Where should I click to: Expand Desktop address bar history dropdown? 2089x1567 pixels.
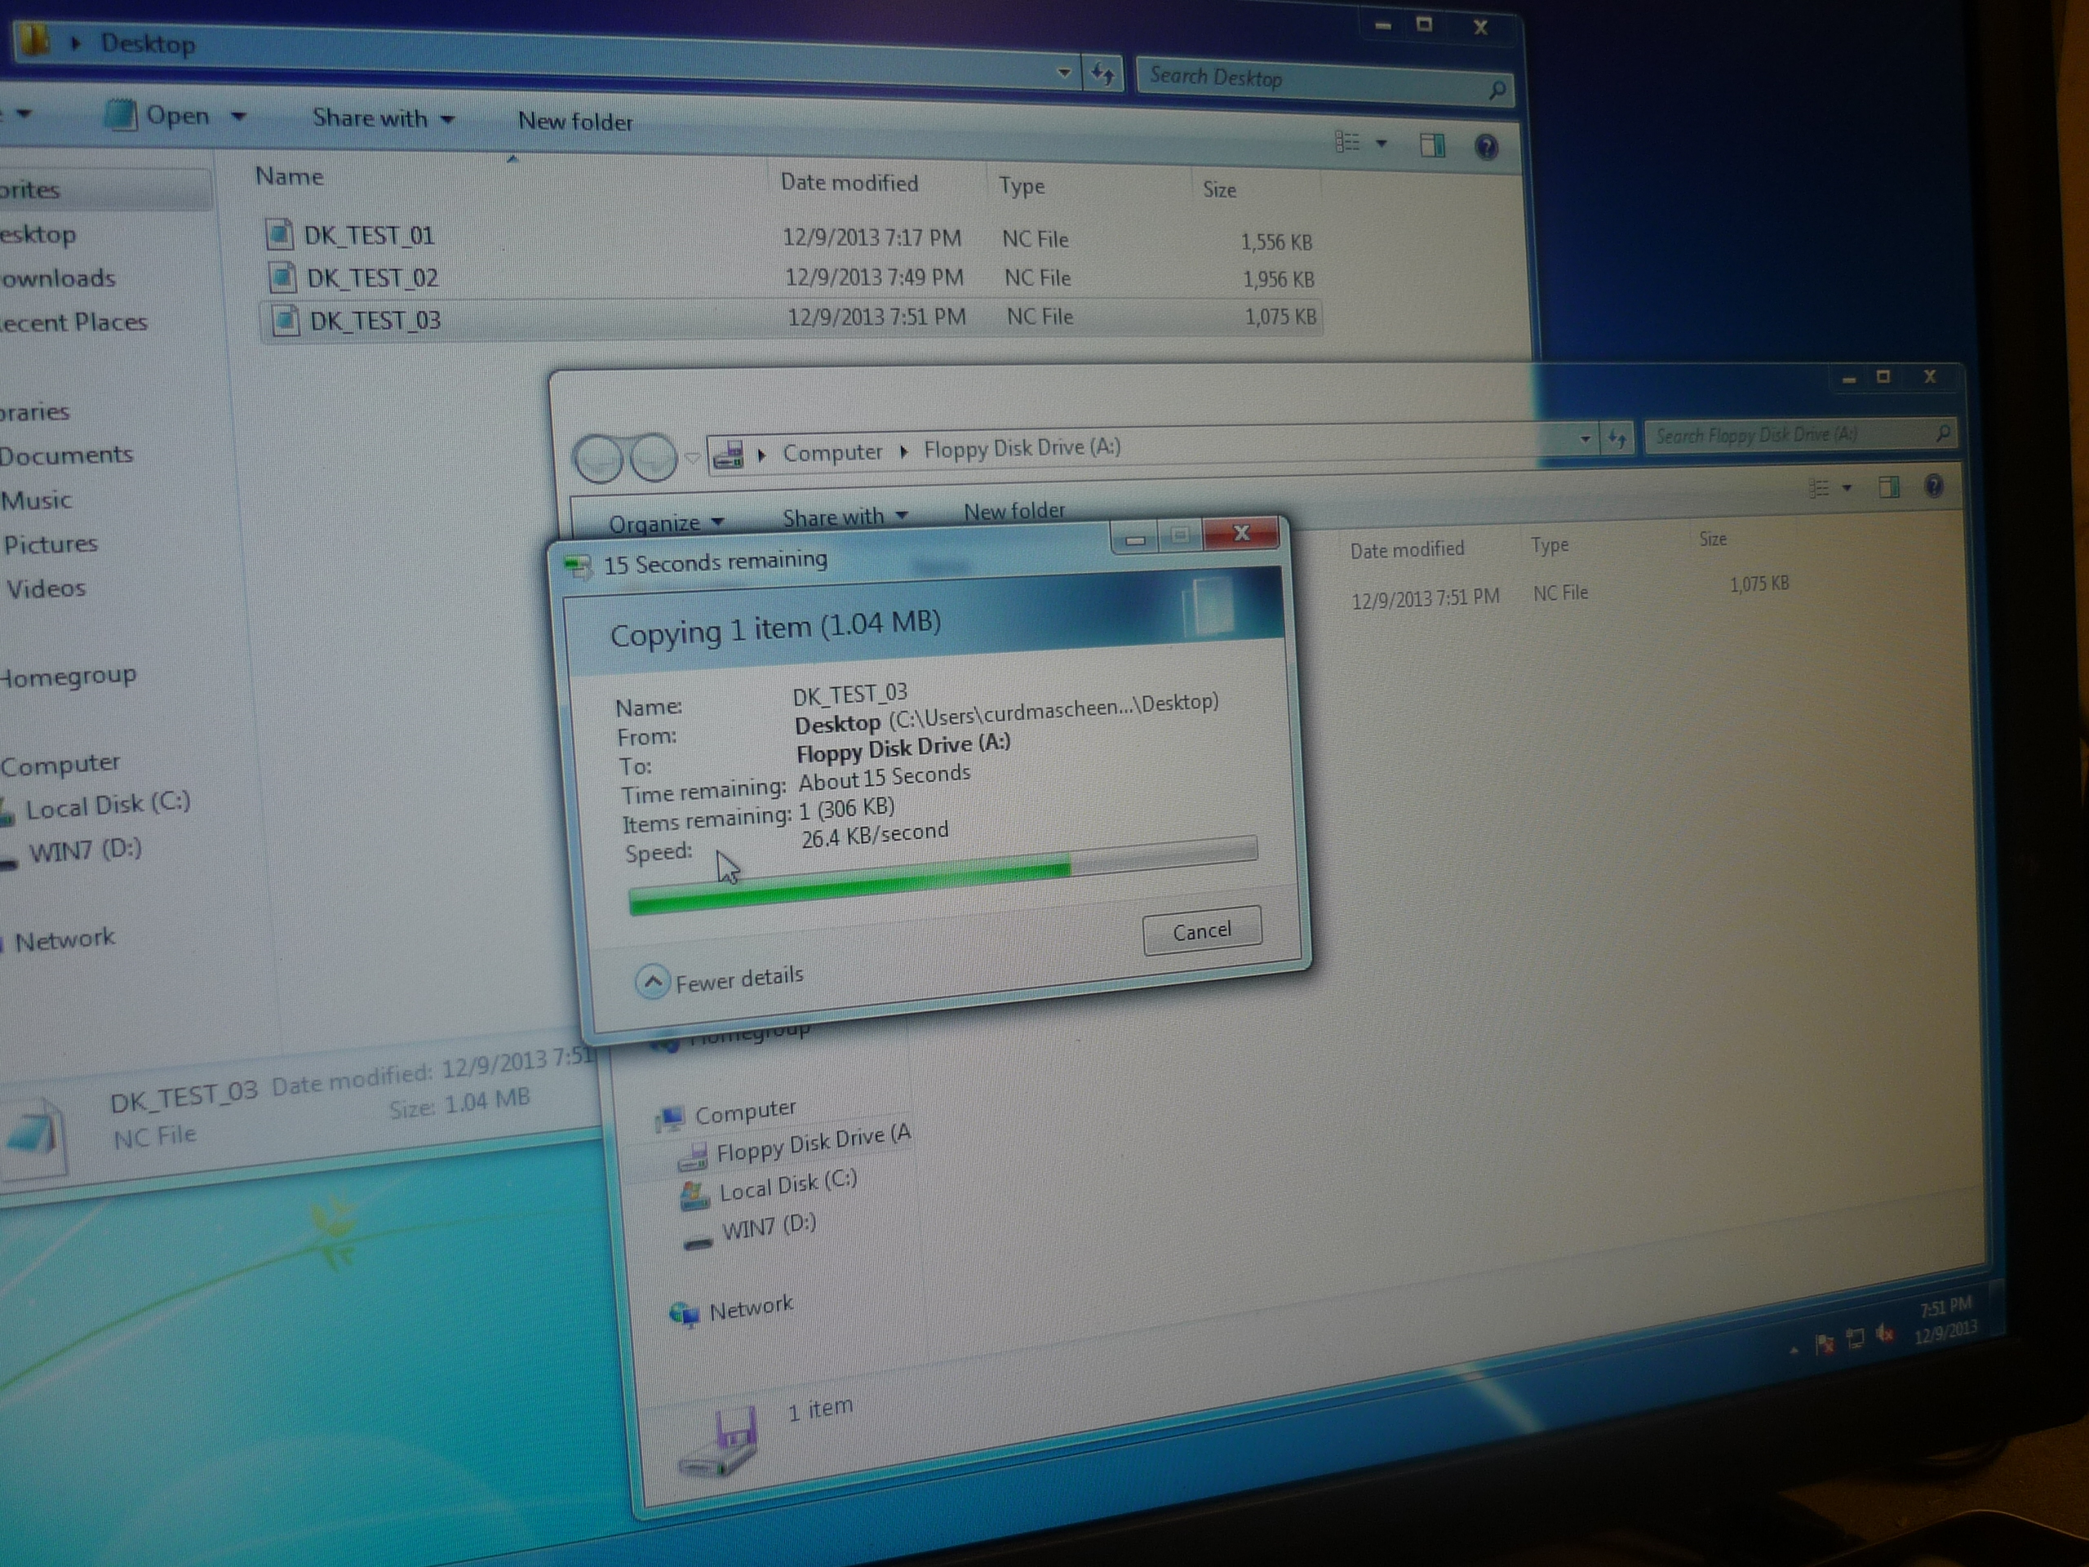1063,73
